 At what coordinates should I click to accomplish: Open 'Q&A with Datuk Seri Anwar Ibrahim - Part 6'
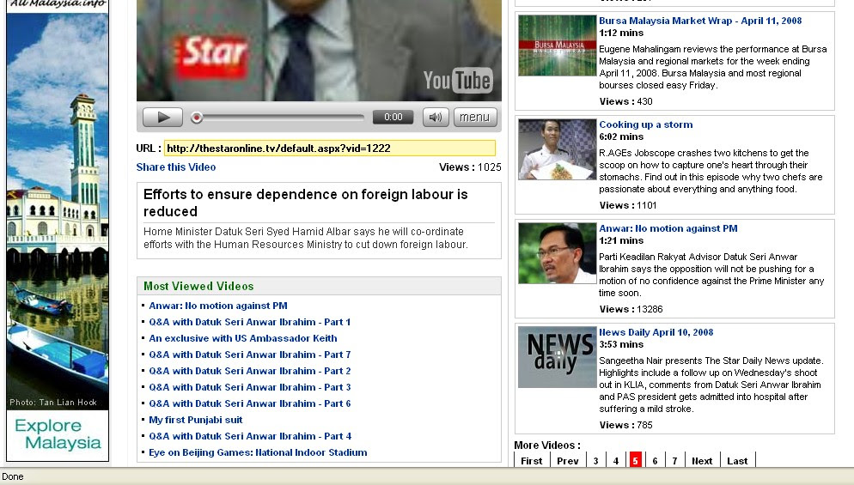tap(249, 404)
